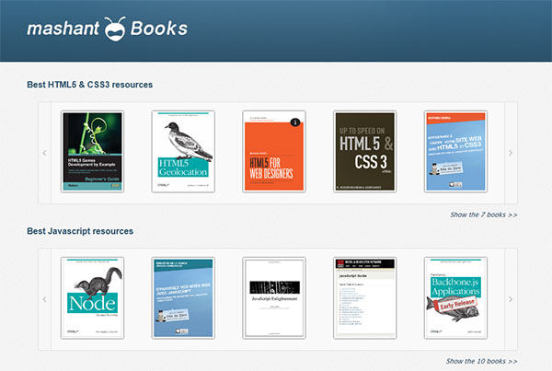The height and width of the screenshot is (371, 552).
Task: Open the JavaScript Guide book cover
Action: (x=365, y=298)
